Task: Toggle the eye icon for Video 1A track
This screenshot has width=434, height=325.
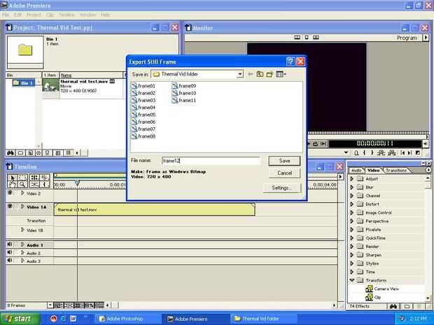Action: coord(10,206)
